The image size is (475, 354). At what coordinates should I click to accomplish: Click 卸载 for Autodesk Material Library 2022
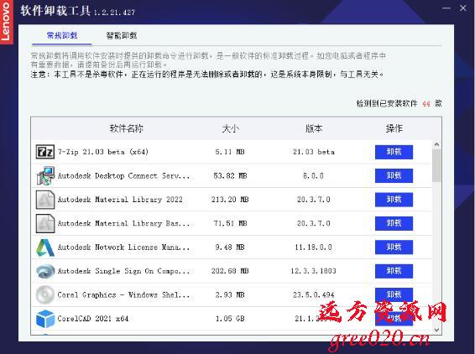click(x=394, y=200)
